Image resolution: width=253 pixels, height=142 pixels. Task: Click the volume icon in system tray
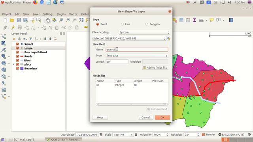229,2
